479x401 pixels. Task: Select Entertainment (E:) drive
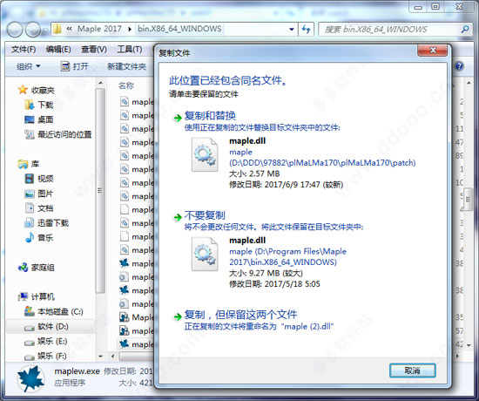pyautogui.click(x=46, y=341)
